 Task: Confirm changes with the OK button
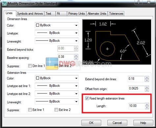(x=91, y=123)
